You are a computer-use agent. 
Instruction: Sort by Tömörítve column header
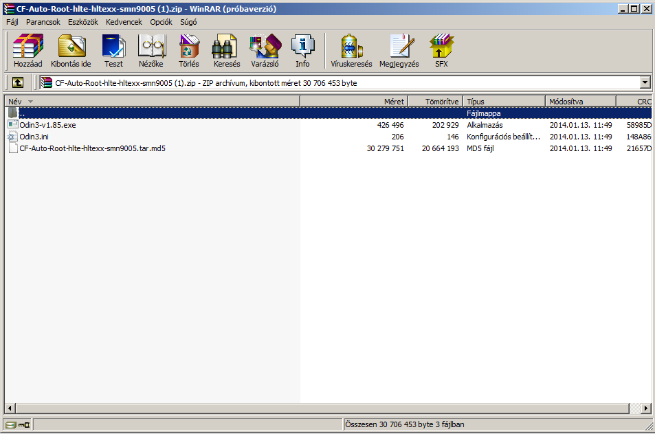(435, 102)
